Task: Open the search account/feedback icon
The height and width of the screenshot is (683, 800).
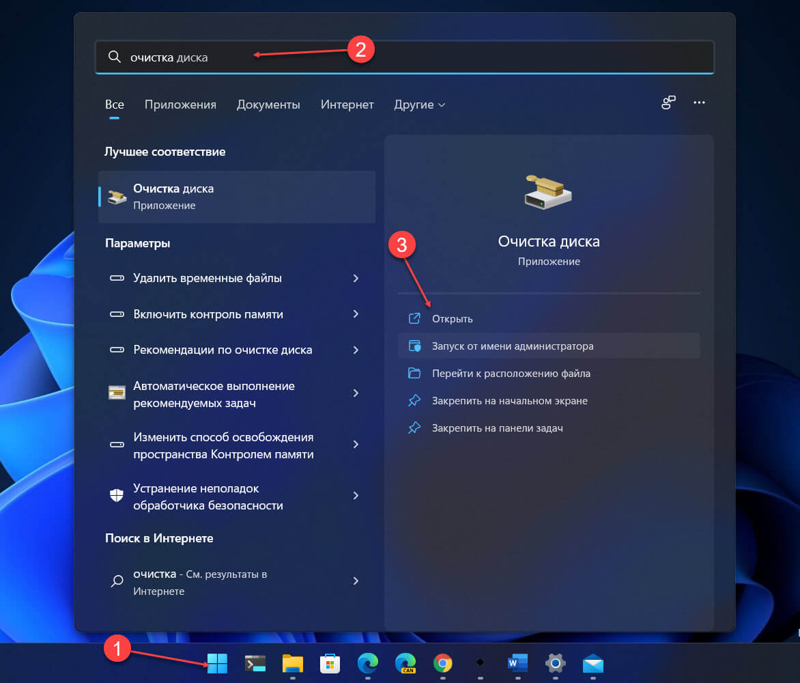Action: point(668,102)
